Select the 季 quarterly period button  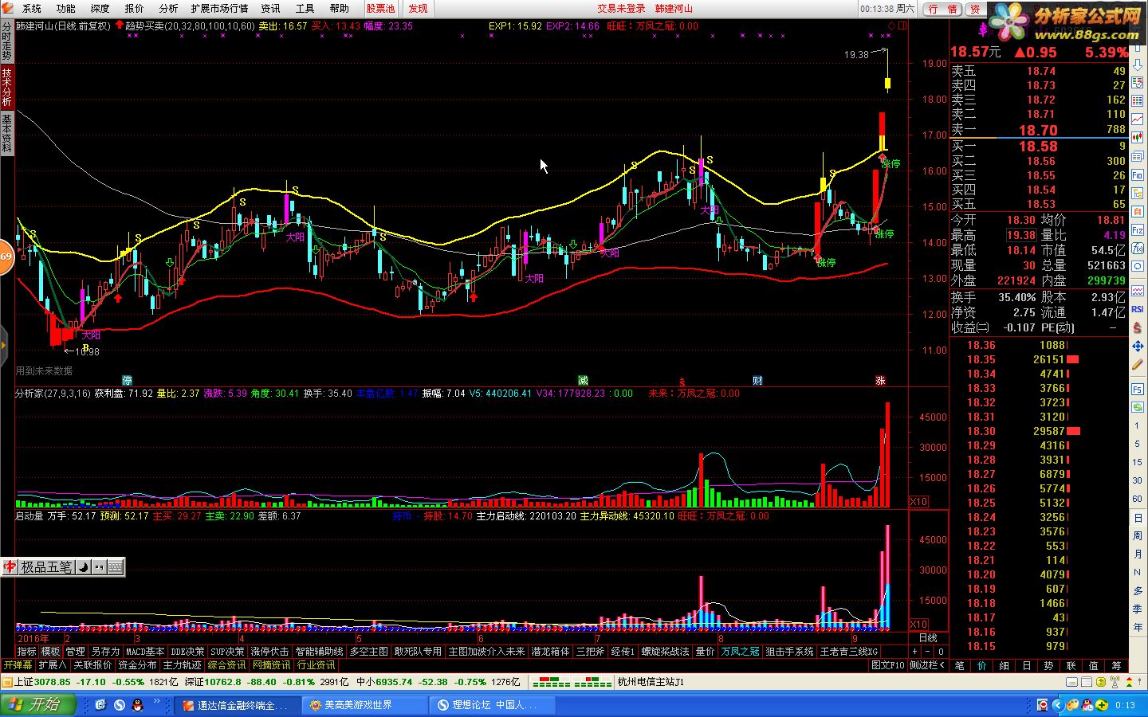[x=1138, y=609]
